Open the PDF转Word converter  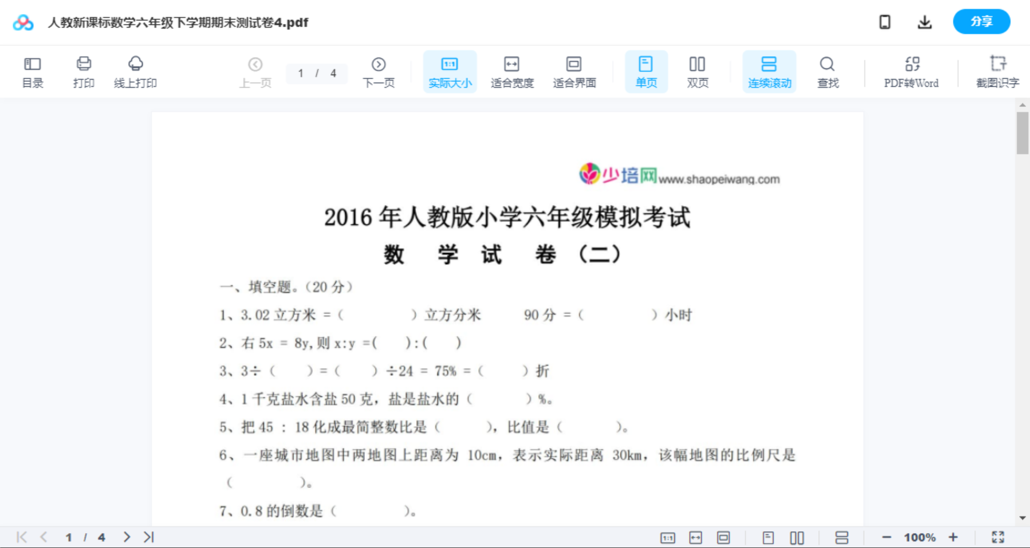[x=910, y=71]
